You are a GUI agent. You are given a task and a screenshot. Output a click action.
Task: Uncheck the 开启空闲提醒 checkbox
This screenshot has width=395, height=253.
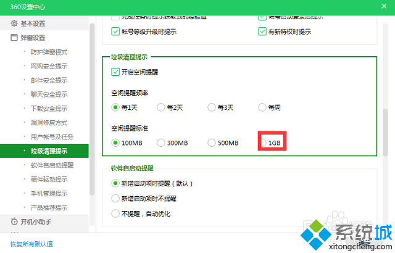click(x=115, y=72)
